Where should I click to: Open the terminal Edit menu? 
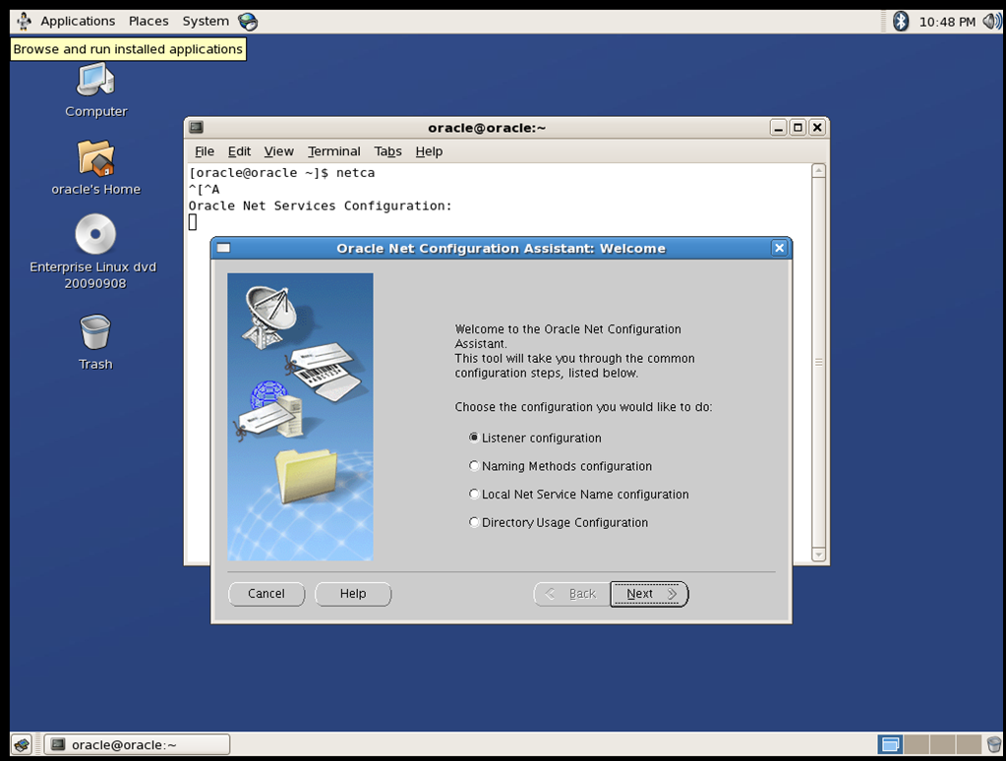coord(239,151)
